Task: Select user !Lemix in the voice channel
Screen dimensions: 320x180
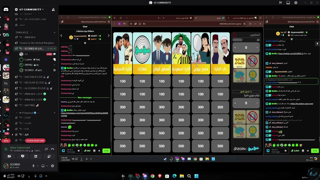Action: 37,59
